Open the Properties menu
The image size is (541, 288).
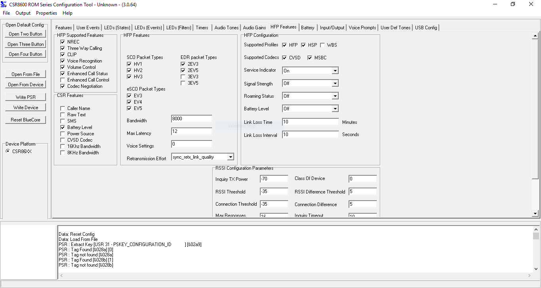click(47, 13)
